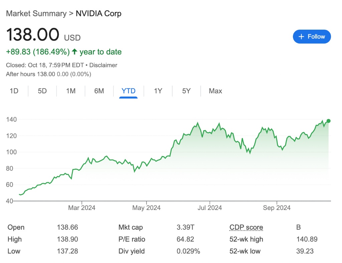Click the chart at Mar 2024 label
This screenshot has width=342, height=263.
coord(81,208)
